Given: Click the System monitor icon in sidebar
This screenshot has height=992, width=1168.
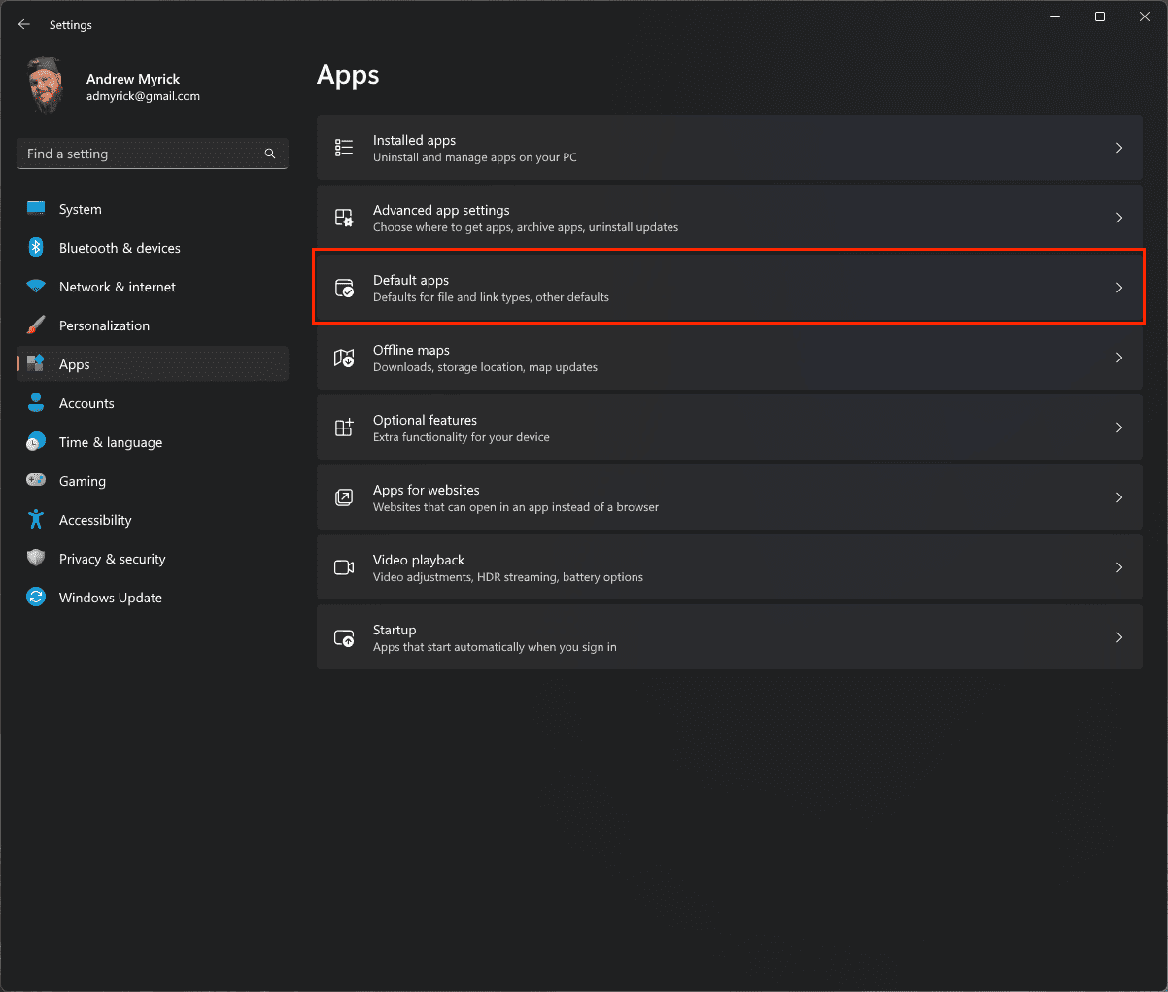Looking at the screenshot, I should (36, 208).
